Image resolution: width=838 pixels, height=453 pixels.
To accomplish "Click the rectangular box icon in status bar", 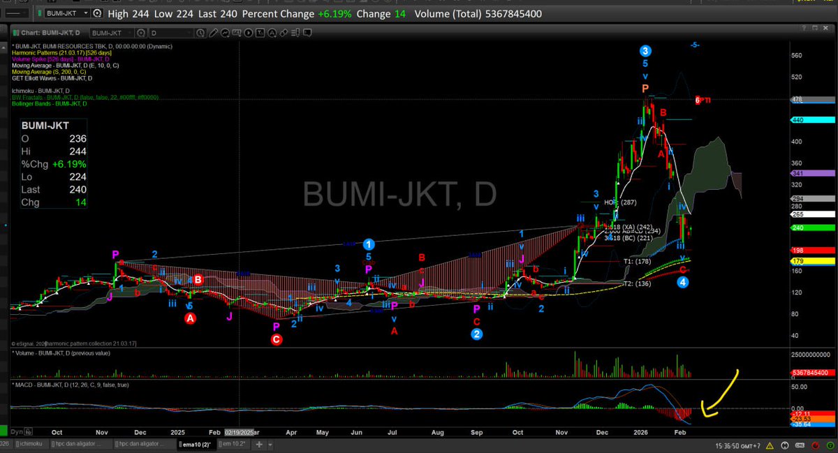I will point(800,445).
